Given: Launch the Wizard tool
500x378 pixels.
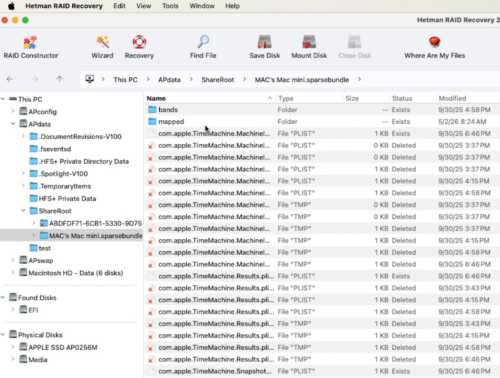Looking at the screenshot, I should click(102, 47).
